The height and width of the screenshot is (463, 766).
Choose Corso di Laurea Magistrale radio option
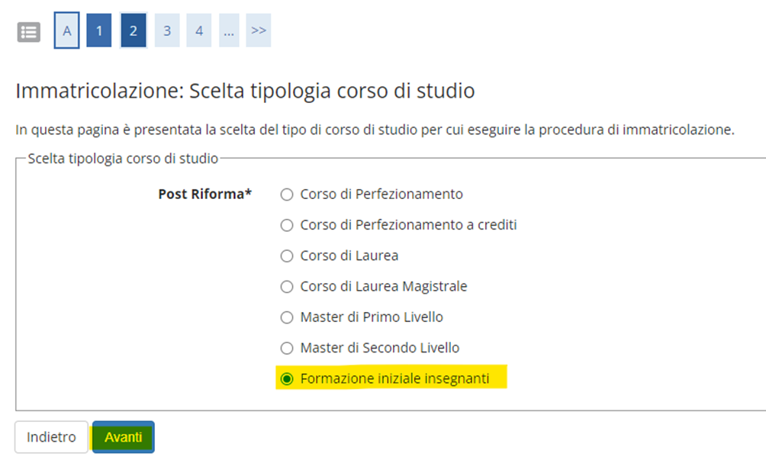(x=287, y=287)
